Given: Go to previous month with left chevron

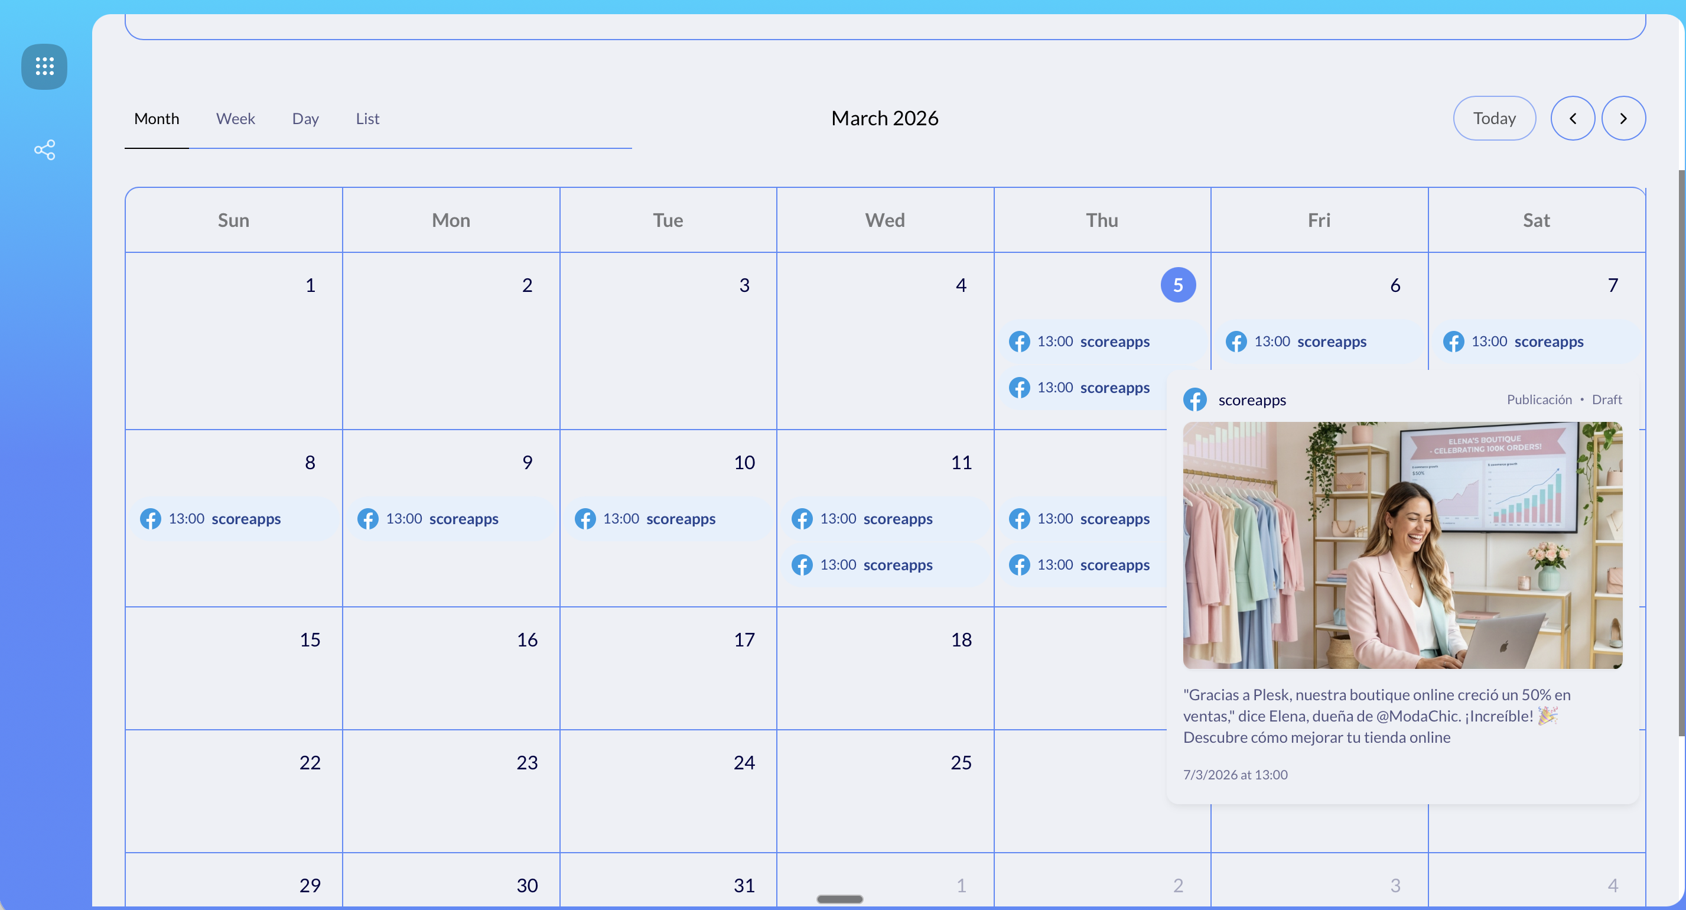Looking at the screenshot, I should pyautogui.click(x=1573, y=119).
